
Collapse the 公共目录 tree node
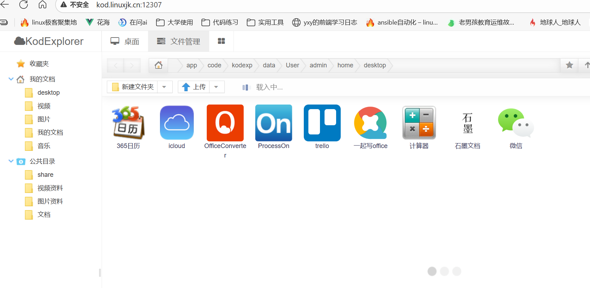11,161
